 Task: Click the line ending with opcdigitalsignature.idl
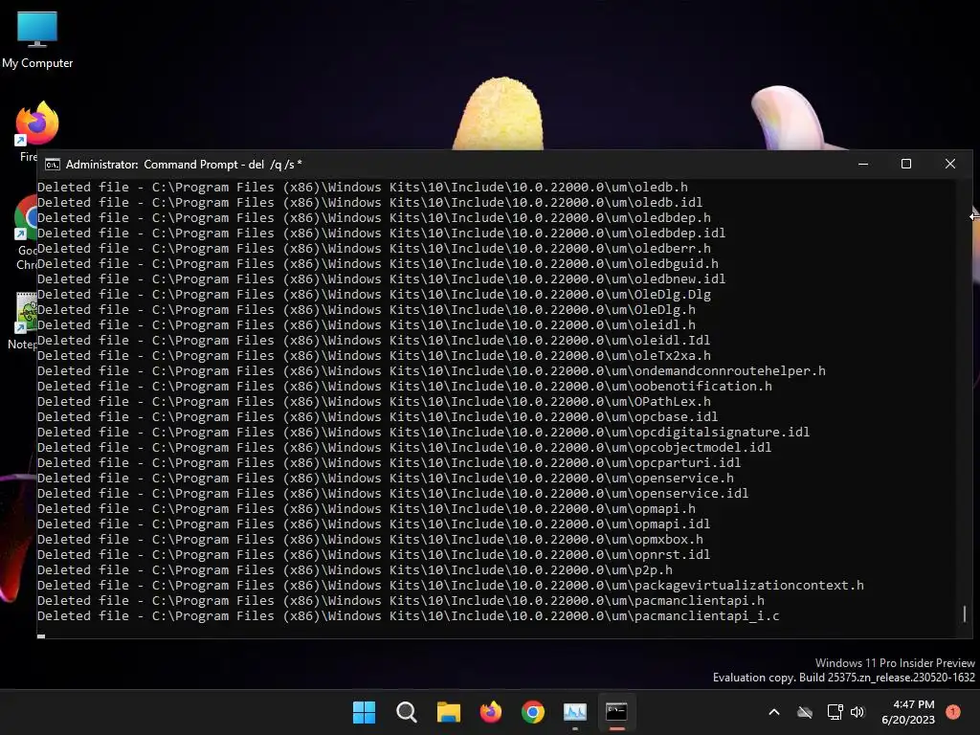[x=424, y=432]
